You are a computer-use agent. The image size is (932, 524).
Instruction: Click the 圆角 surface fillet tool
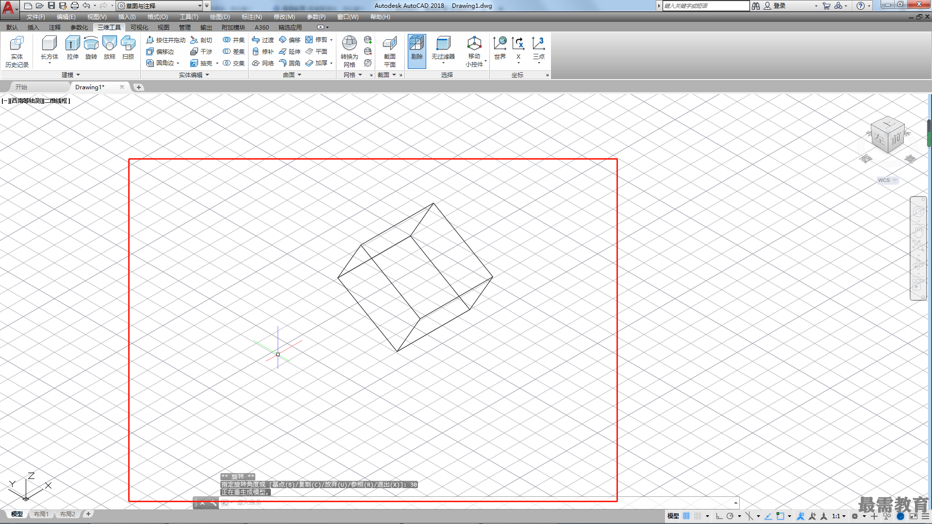[x=290, y=63]
